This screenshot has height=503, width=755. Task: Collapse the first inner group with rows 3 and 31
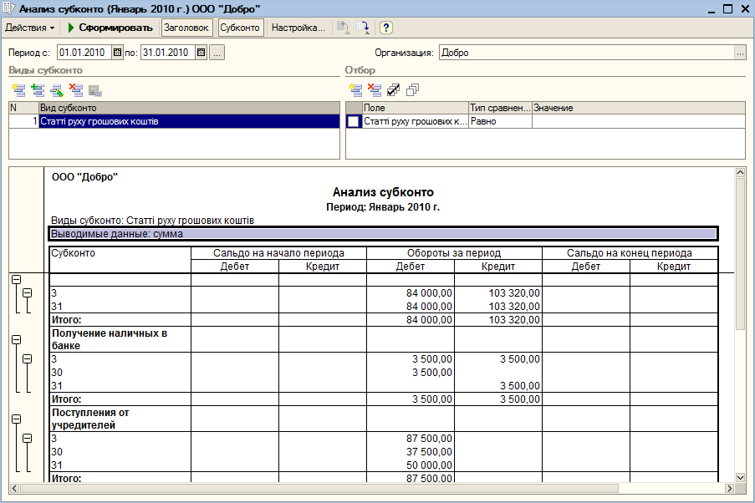coord(28,292)
